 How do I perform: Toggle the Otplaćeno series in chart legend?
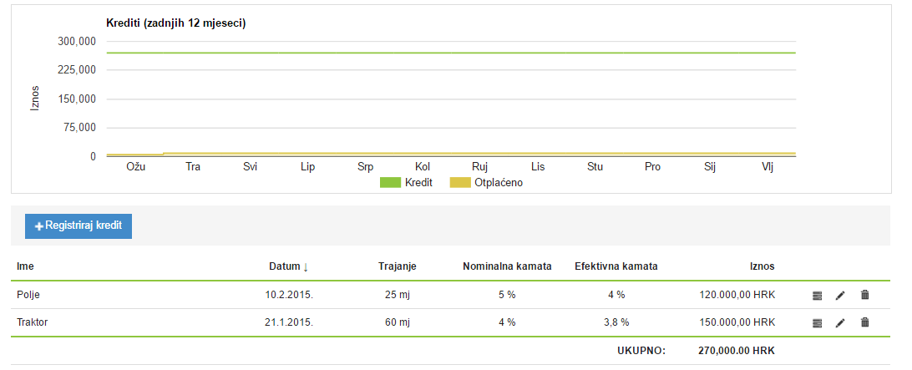tap(498, 182)
